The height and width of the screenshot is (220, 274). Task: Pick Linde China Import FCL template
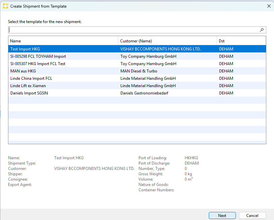[x=31, y=78]
